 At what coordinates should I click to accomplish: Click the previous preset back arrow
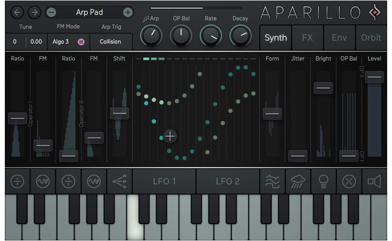(x=17, y=12)
